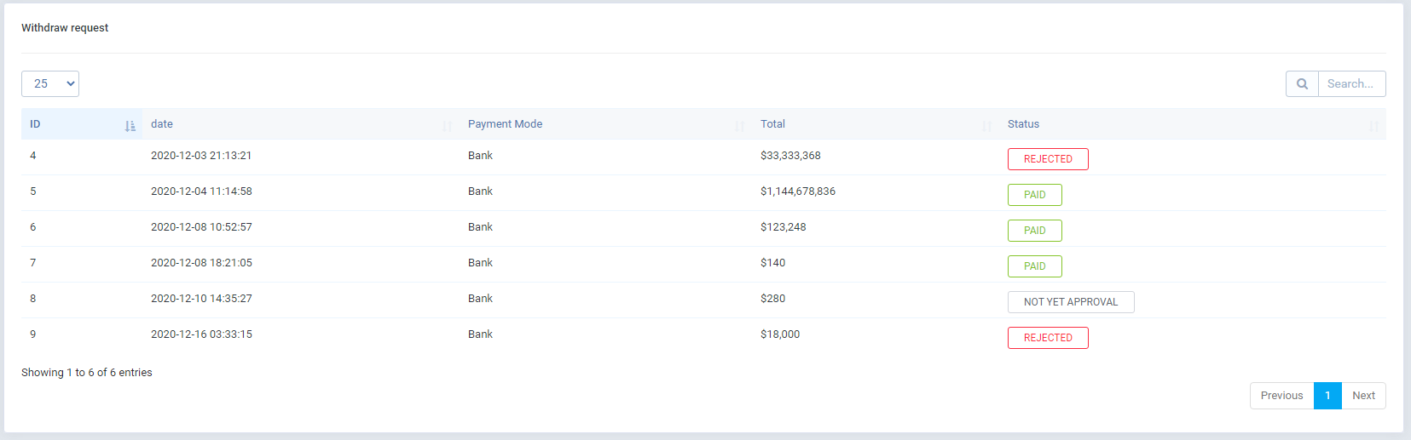Screen dimensions: 1411x440
Task: Click REJECTED status for $18,000 row
Action: [x=1048, y=338]
